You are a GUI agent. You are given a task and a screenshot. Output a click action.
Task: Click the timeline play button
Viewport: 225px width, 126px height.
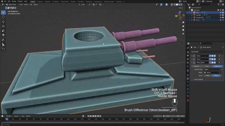95,116
